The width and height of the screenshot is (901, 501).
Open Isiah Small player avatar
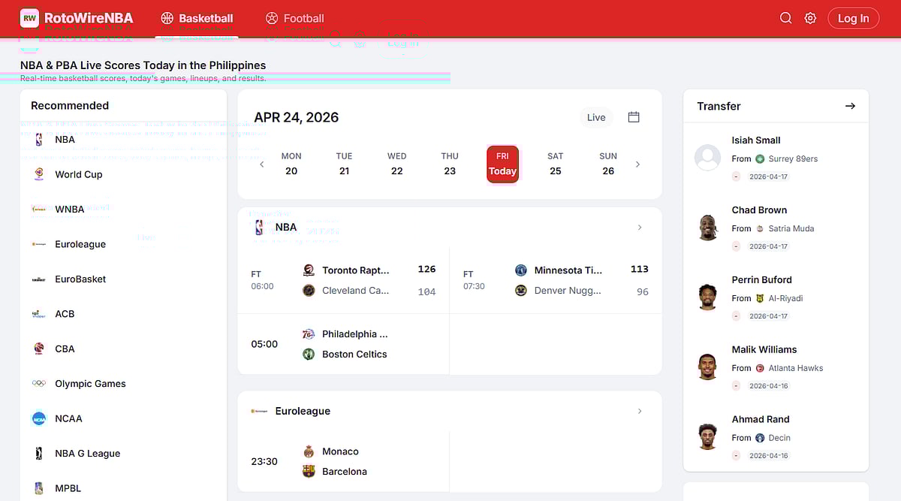(707, 158)
